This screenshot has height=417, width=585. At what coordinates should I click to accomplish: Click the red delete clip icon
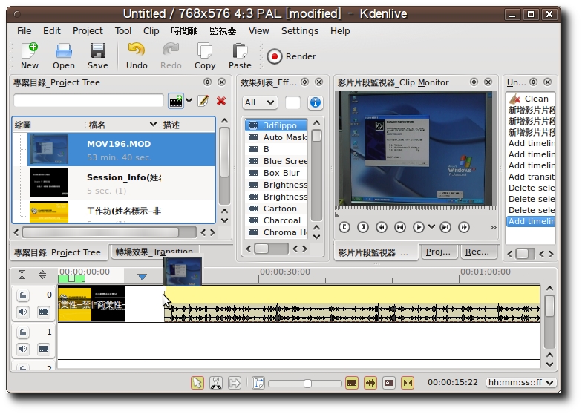(221, 101)
